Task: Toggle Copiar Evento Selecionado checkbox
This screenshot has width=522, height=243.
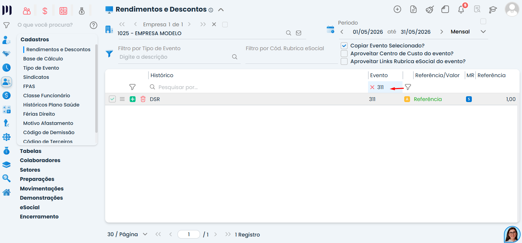Action: pyautogui.click(x=344, y=46)
